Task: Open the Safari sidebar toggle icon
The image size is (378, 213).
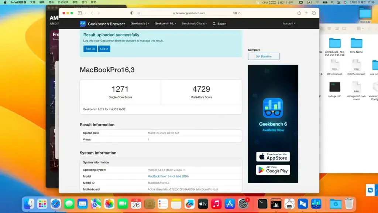Action: pos(80,13)
